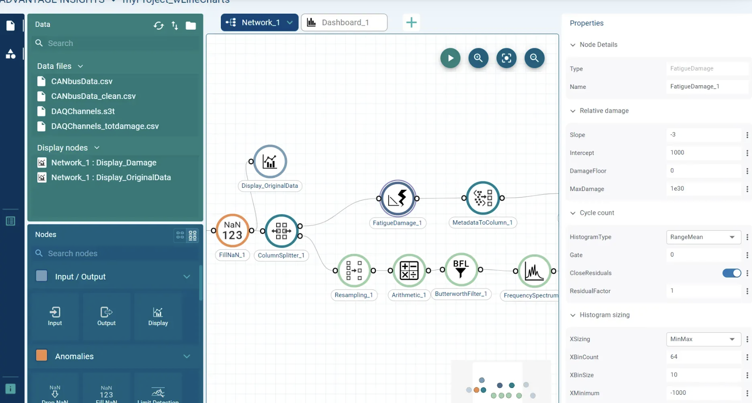The height and width of the screenshot is (403, 752).
Task: Select the Arithmetic_1 node
Action: point(409,270)
